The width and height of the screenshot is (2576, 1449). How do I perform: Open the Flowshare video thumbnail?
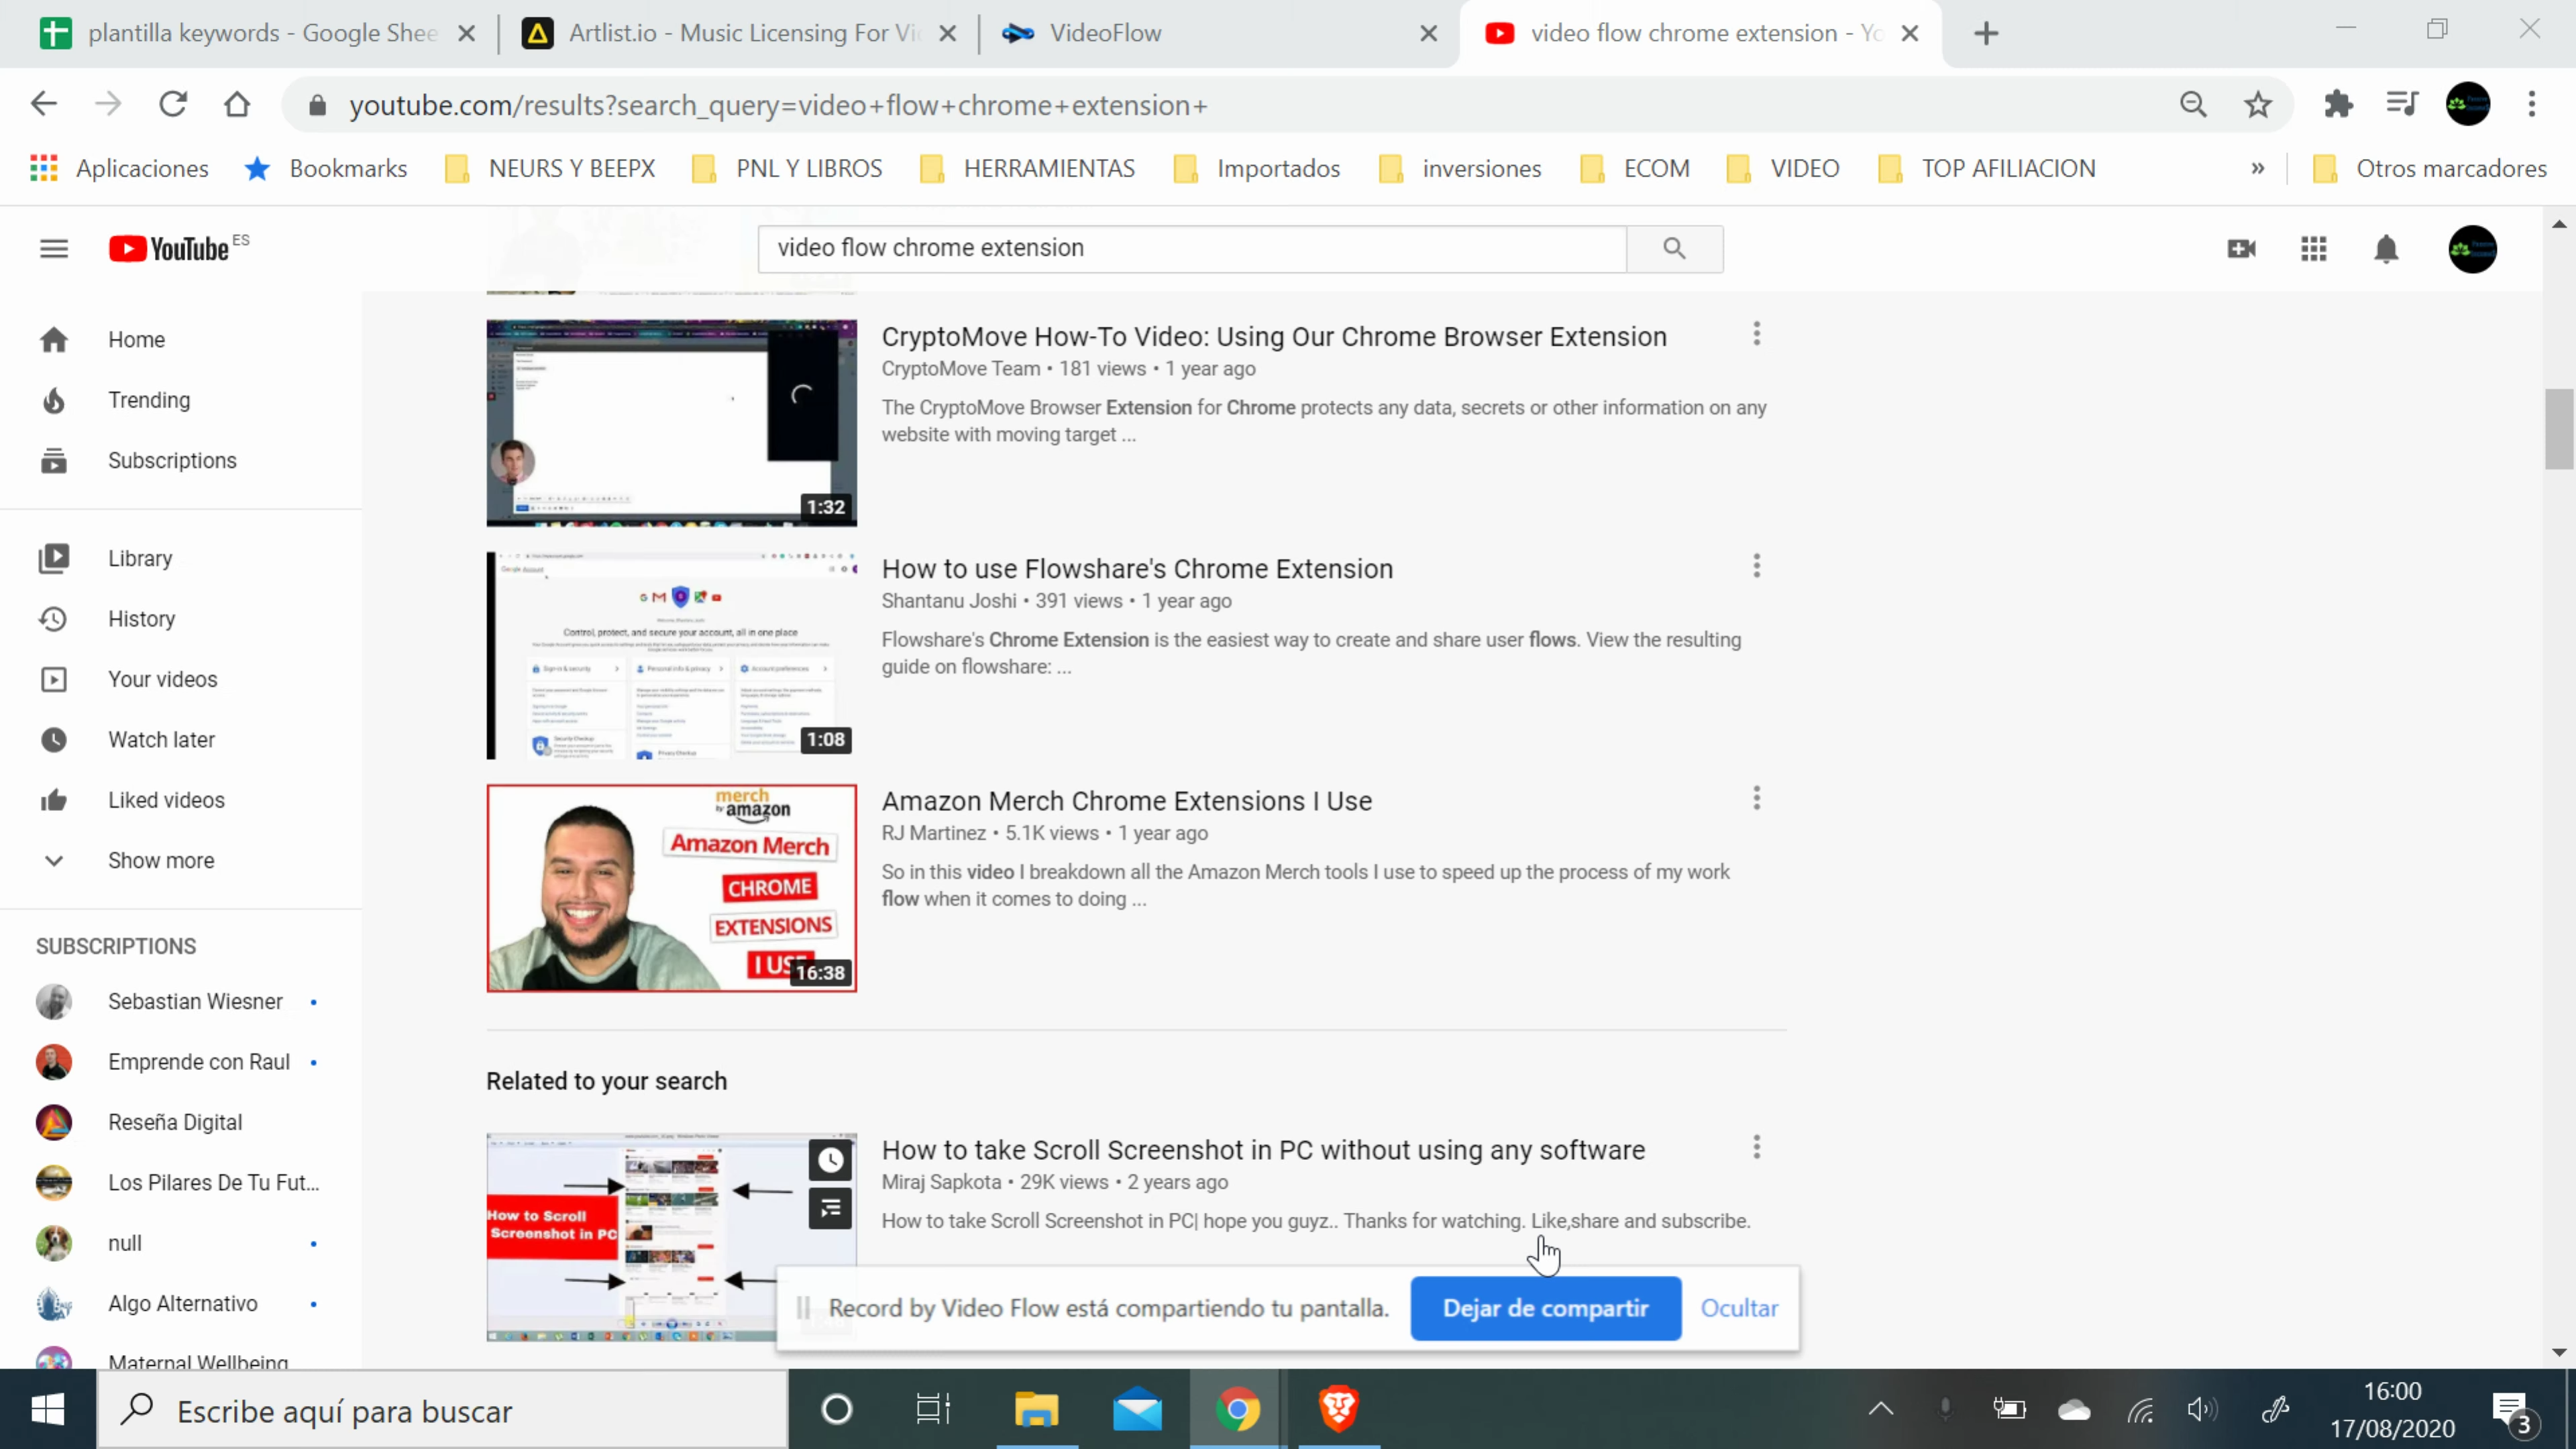click(x=671, y=655)
